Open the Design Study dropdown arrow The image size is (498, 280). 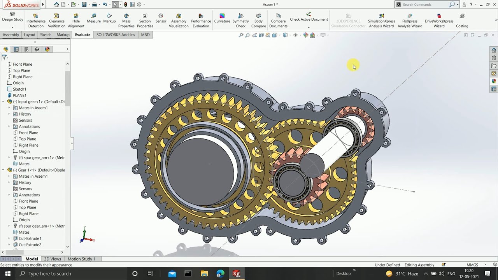[12, 28]
